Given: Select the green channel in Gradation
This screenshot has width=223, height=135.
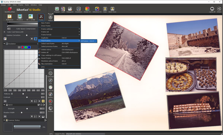Looking at the screenshot, I should [x=26, y=47].
